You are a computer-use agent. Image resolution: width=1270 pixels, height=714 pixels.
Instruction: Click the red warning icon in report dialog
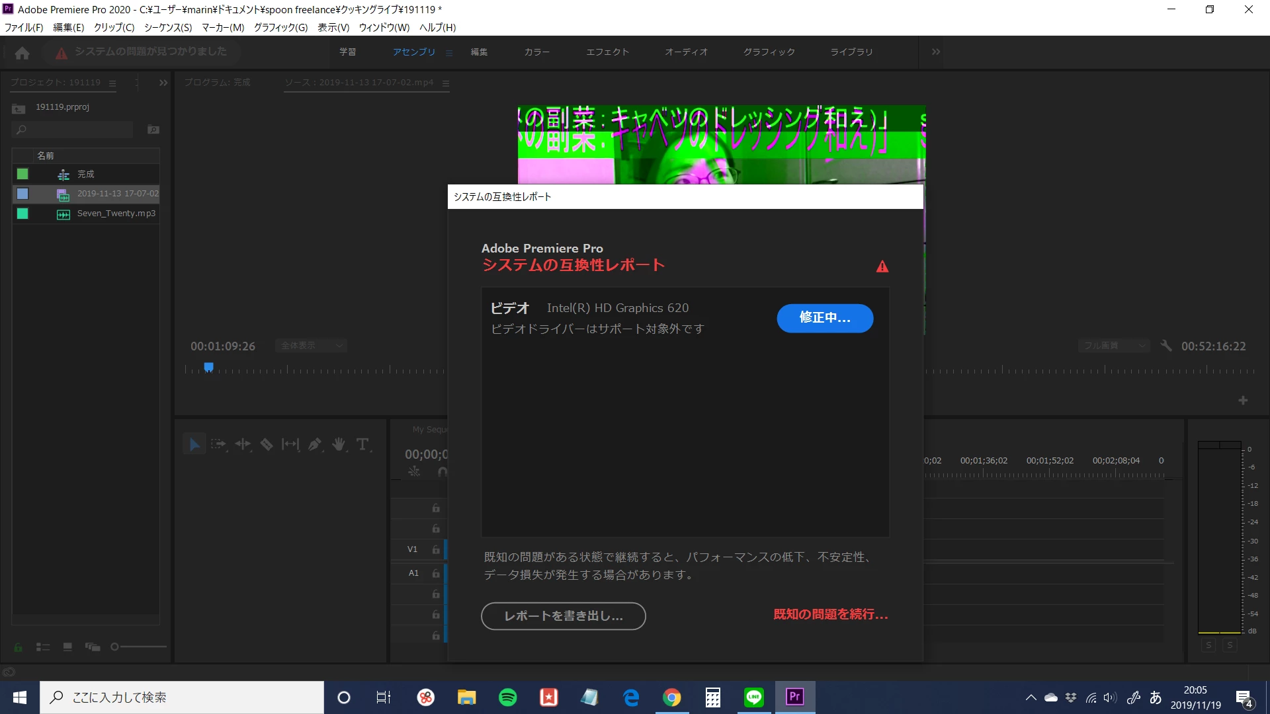click(x=882, y=266)
